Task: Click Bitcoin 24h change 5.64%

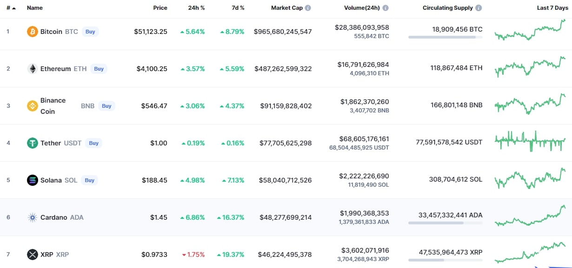Action: [x=193, y=32]
